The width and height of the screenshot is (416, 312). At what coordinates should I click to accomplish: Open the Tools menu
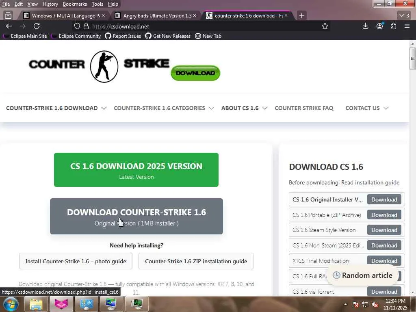point(97,4)
